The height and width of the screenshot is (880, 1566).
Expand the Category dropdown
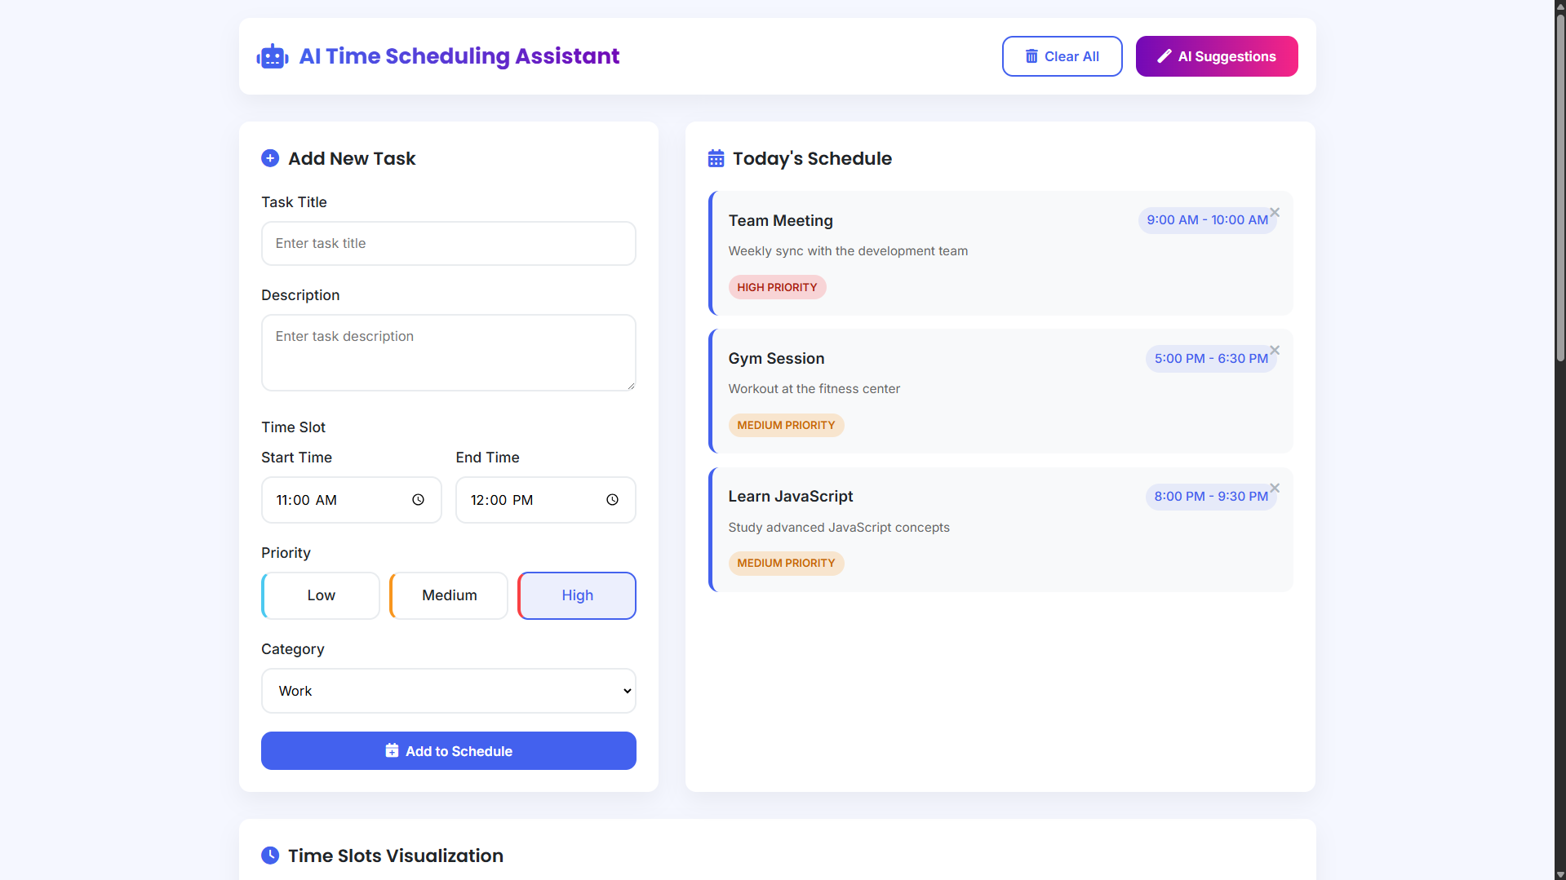coord(448,691)
